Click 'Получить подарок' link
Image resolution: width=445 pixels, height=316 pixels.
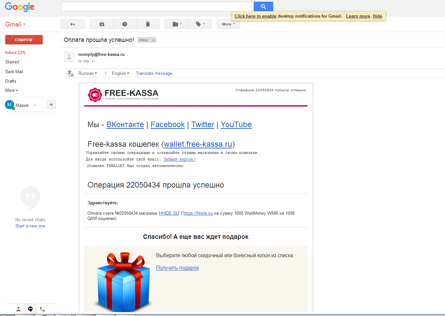click(177, 268)
